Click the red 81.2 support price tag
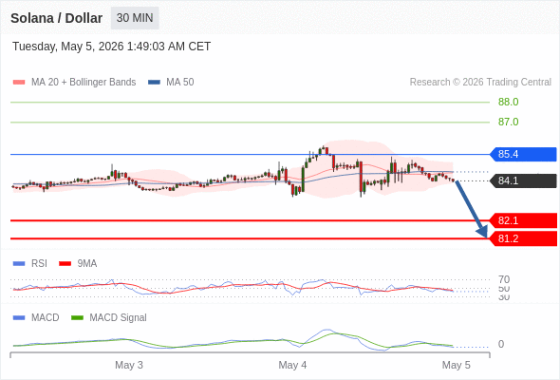The image size is (560, 380). point(523,238)
